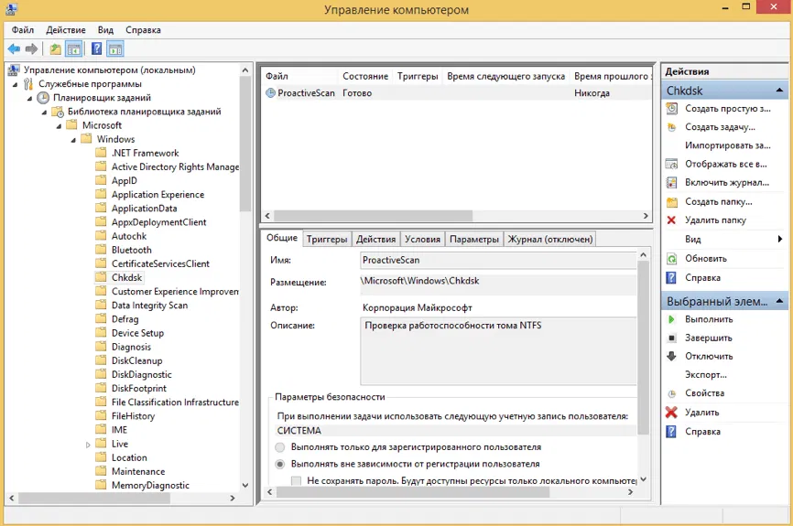Click Время следующего запуска column header
The image size is (793, 526).
pyautogui.click(x=505, y=76)
